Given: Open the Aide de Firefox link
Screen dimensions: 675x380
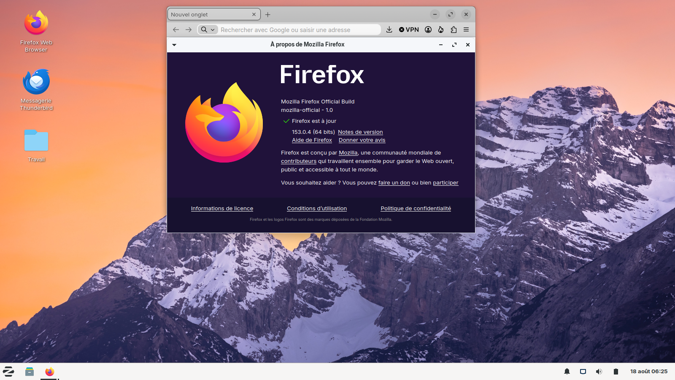Looking at the screenshot, I should pyautogui.click(x=312, y=140).
